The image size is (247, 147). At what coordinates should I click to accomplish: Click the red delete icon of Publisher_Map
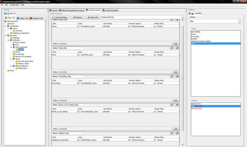[x=177, y=133]
